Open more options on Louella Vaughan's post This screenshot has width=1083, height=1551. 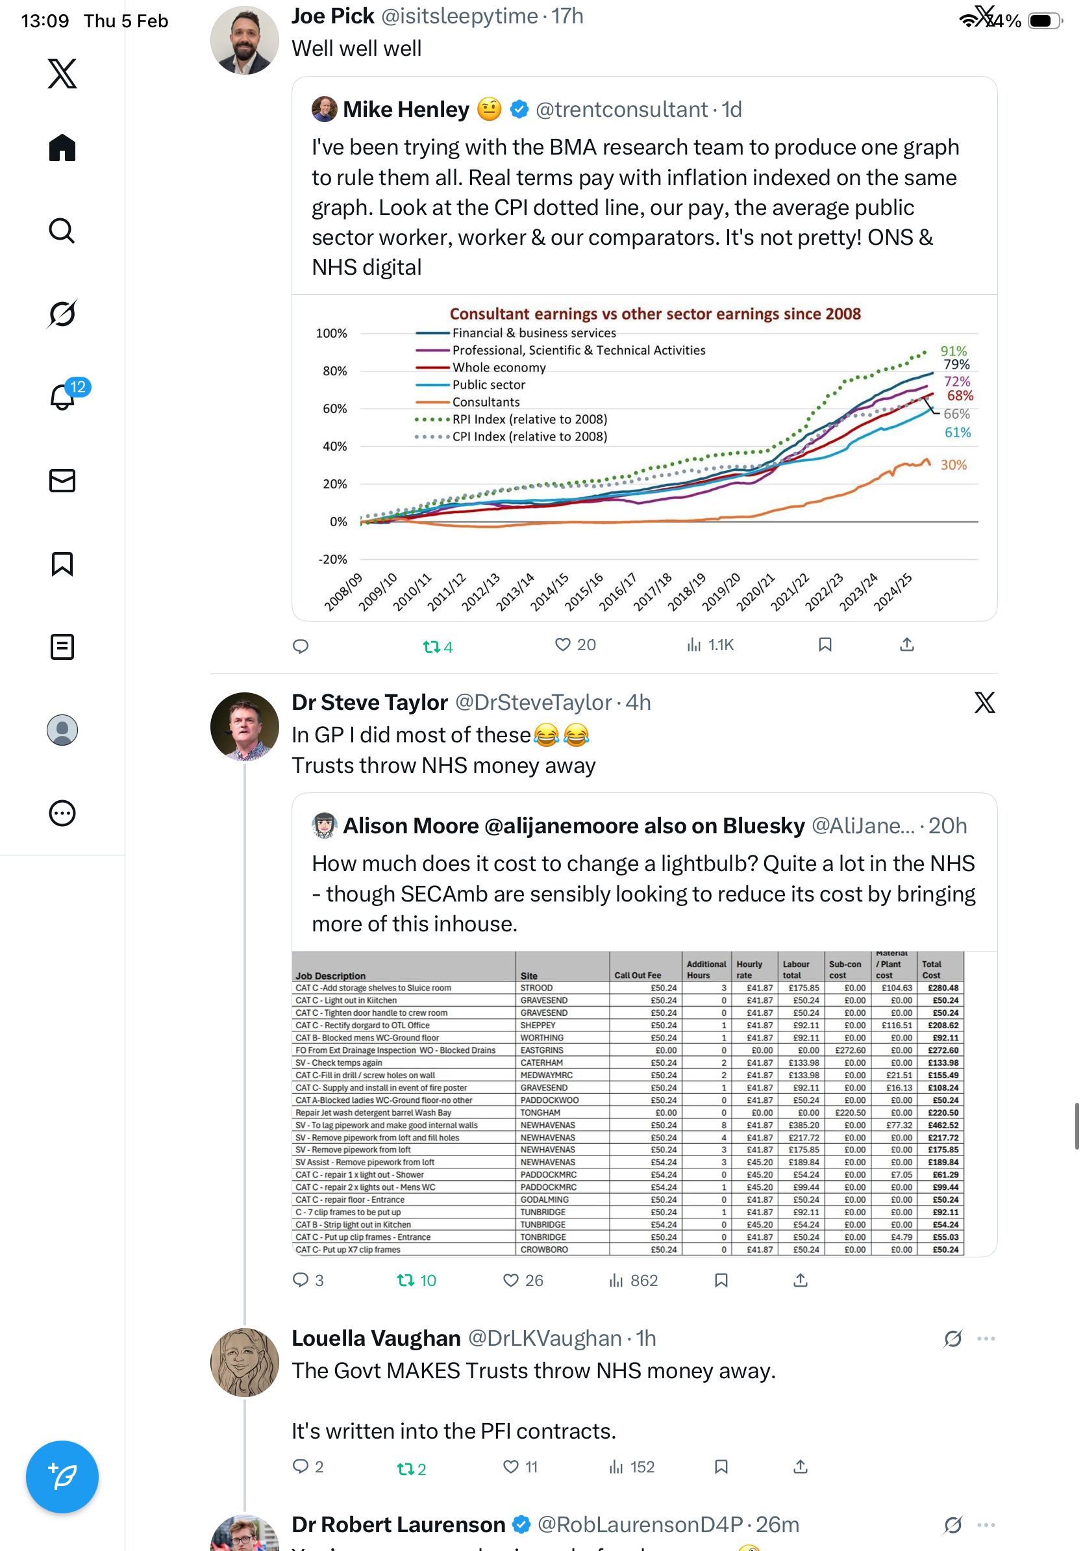point(986,1338)
